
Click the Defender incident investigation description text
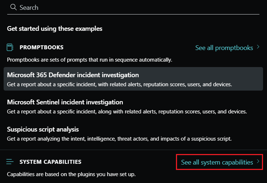[x=119, y=84]
